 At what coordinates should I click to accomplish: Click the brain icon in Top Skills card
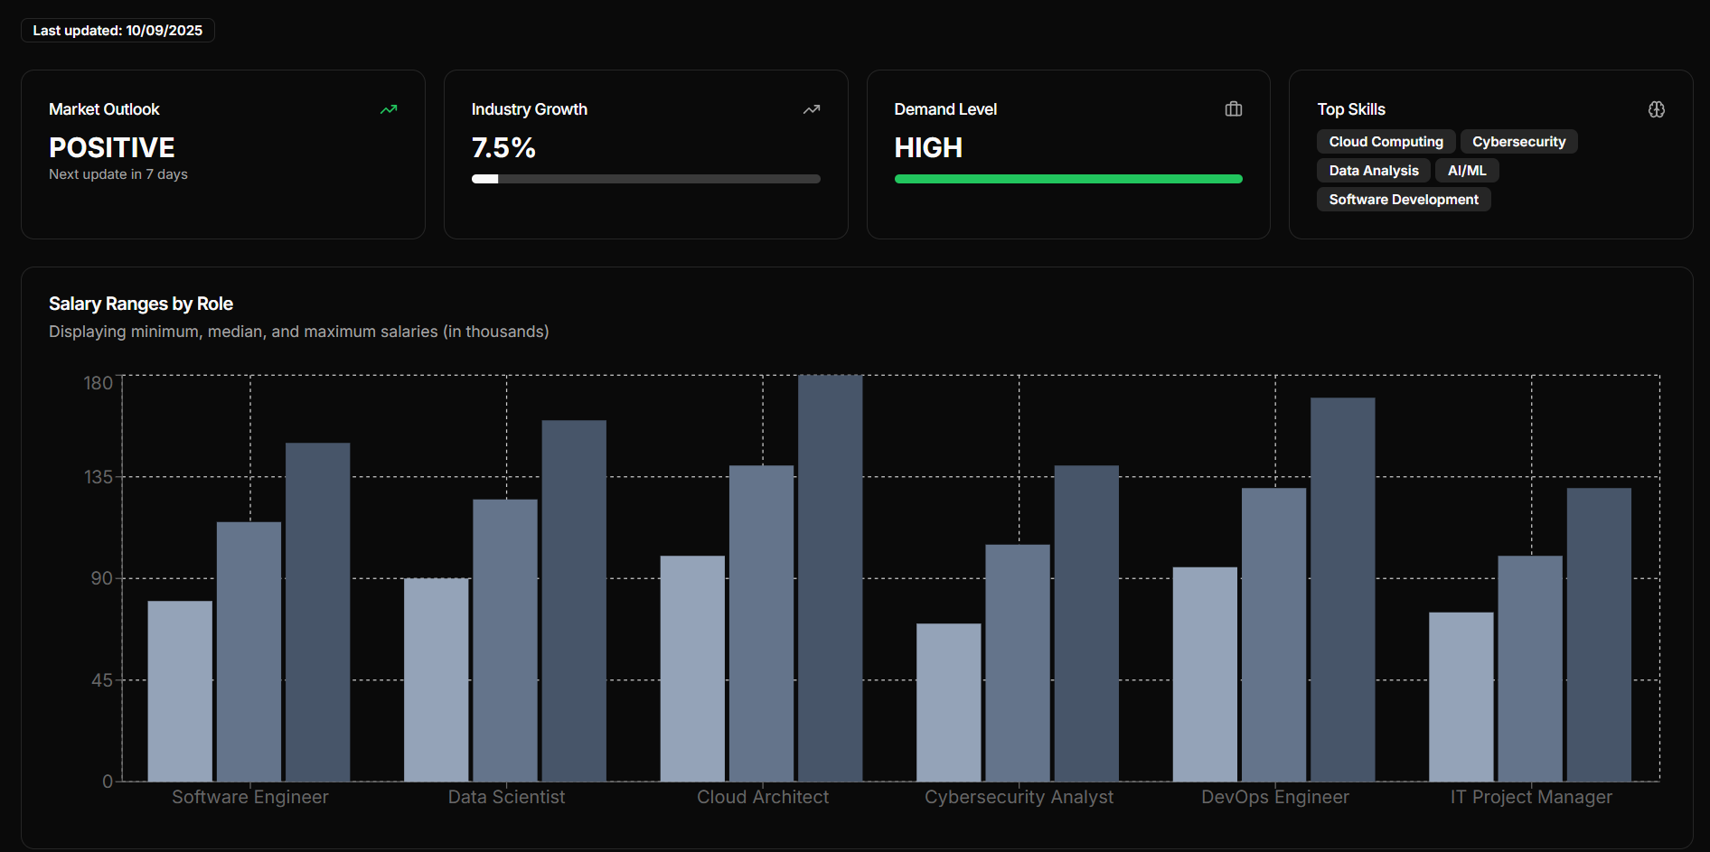point(1656,109)
